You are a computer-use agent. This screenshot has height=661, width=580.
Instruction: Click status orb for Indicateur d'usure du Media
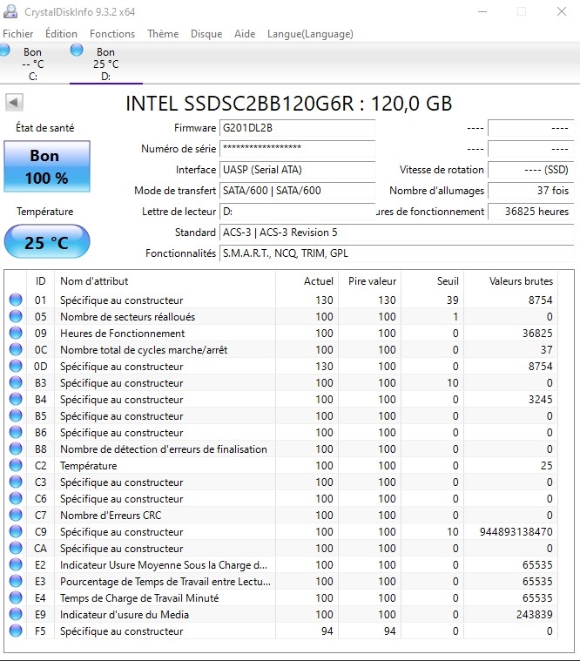click(16, 615)
